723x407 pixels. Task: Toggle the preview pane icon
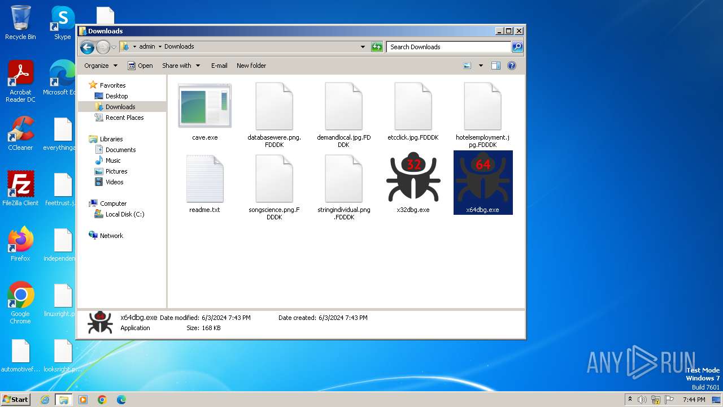pyautogui.click(x=495, y=66)
